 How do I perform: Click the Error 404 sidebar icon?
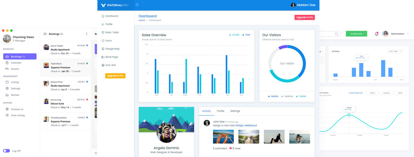point(103,65)
